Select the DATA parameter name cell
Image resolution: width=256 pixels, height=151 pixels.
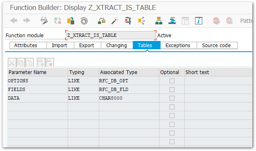(38, 98)
